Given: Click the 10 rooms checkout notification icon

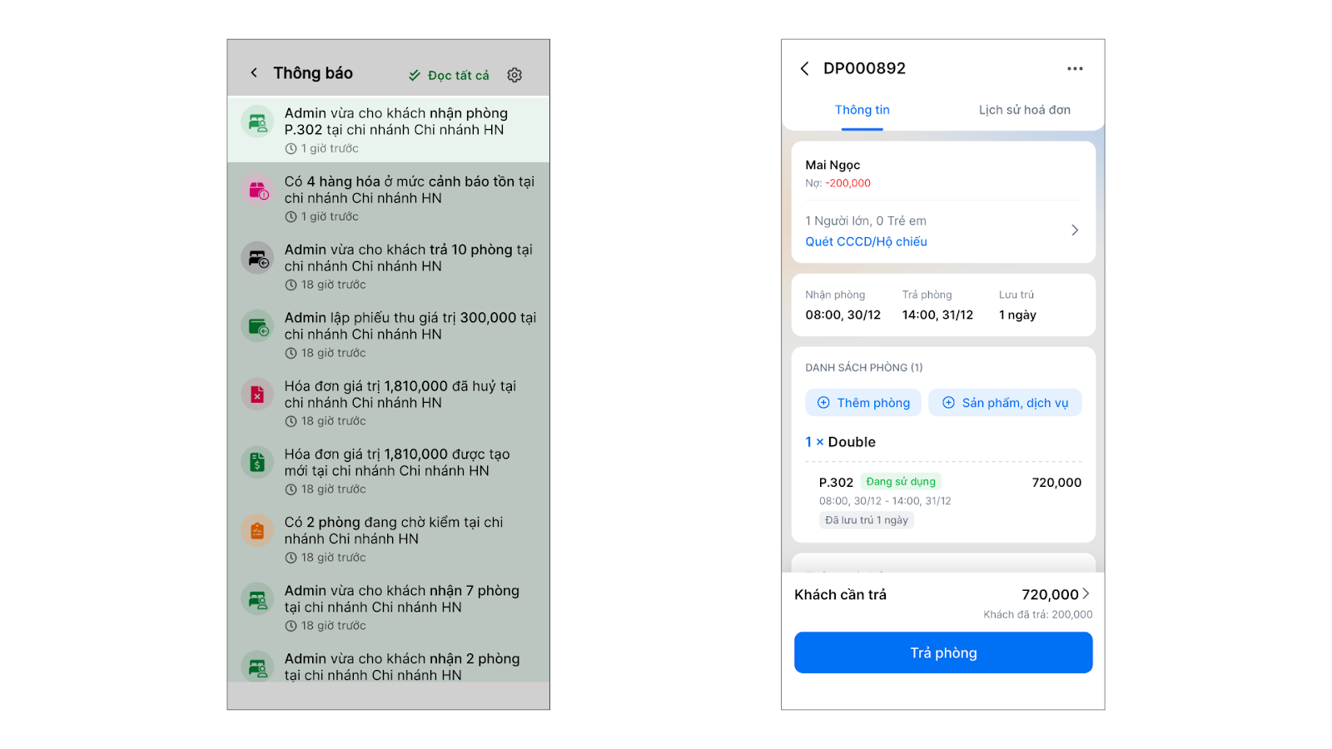Looking at the screenshot, I should pos(257,259).
